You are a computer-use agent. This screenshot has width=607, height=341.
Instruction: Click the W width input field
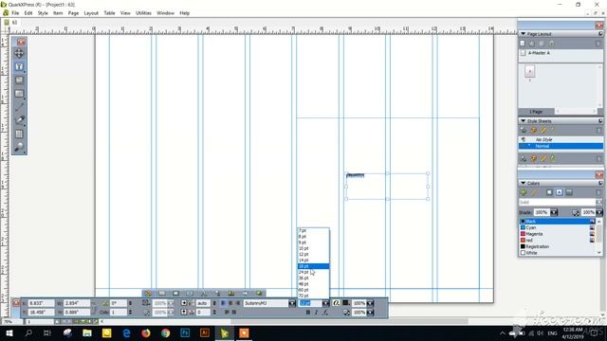point(77,303)
